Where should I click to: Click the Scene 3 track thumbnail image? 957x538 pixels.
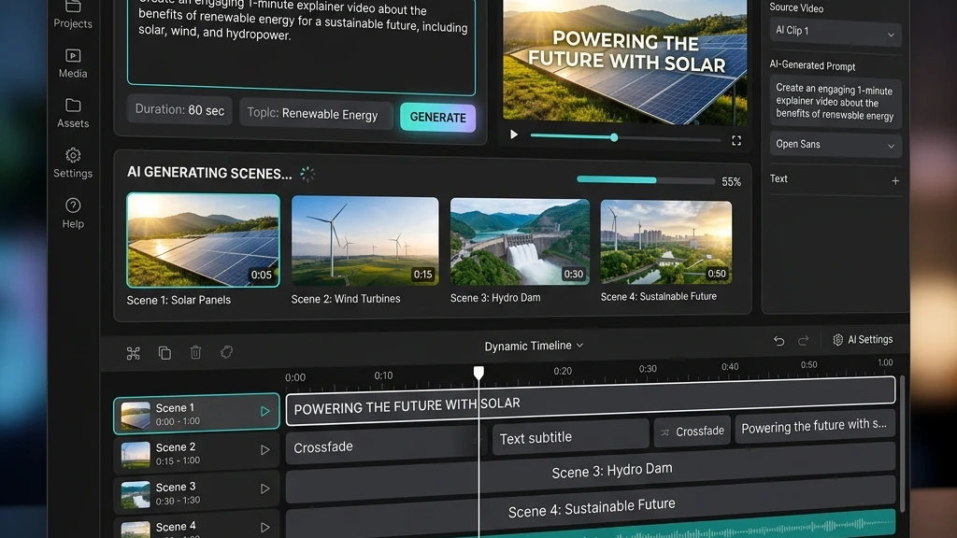coord(136,494)
